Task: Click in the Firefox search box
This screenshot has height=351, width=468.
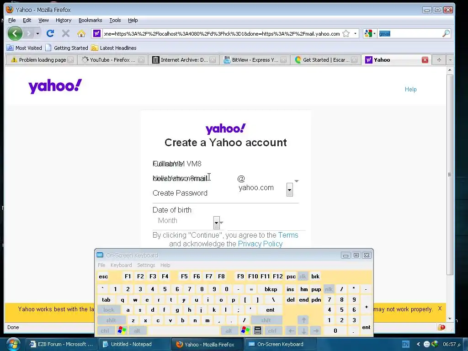Action: click(409, 33)
